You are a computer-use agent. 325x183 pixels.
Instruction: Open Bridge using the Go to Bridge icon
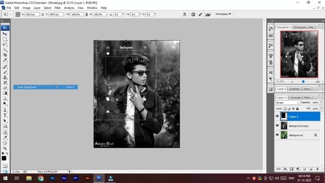tap(208, 14)
